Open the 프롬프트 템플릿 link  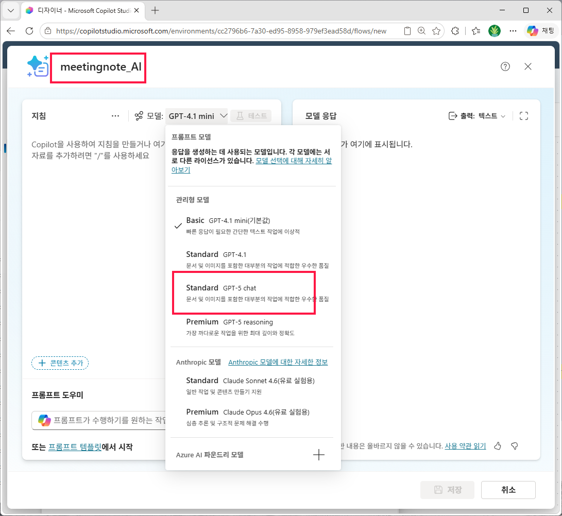pos(75,447)
